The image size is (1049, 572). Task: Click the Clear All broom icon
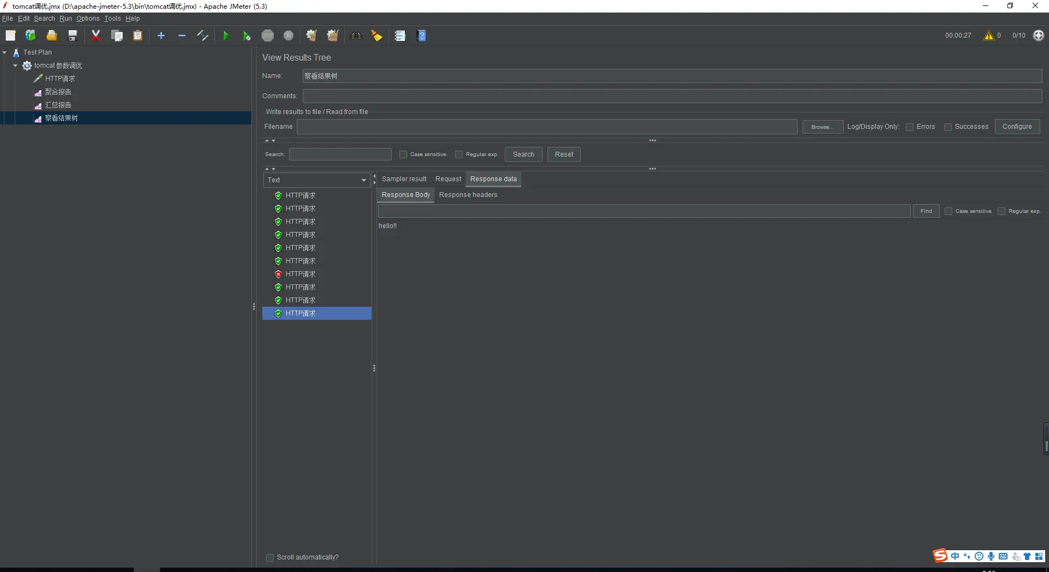(x=332, y=35)
